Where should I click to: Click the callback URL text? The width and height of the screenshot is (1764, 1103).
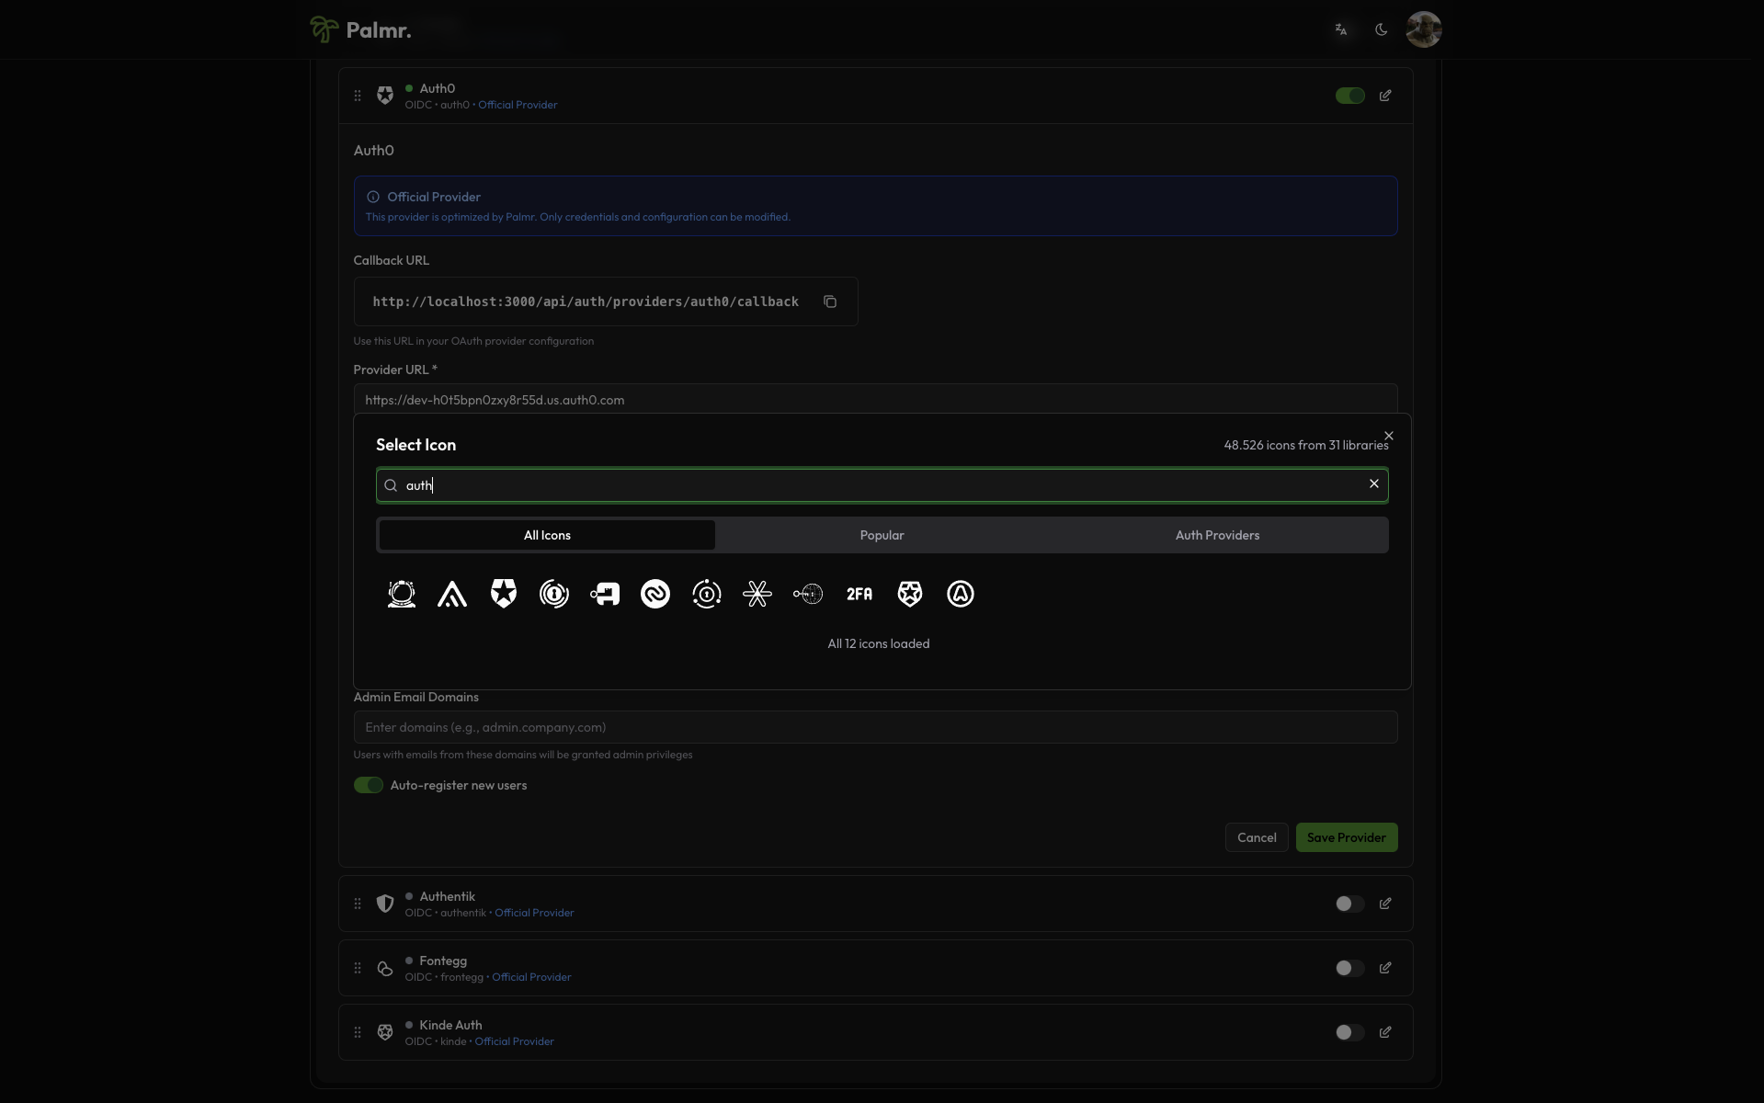[x=586, y=301]
